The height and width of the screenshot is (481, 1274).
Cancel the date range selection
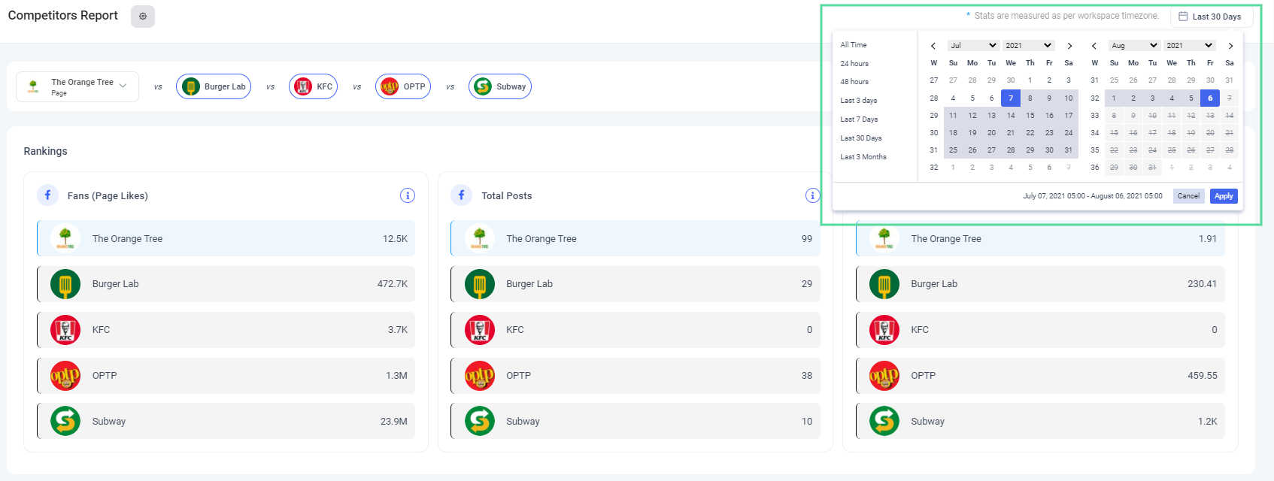pyautogui.click(x=1188, y=196)
